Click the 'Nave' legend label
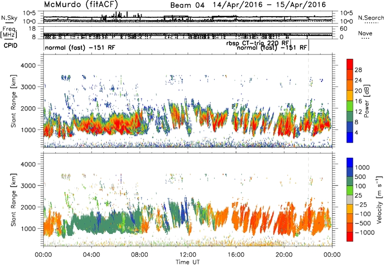The height and width of the screenshot is (265, 384). [365, 33]
